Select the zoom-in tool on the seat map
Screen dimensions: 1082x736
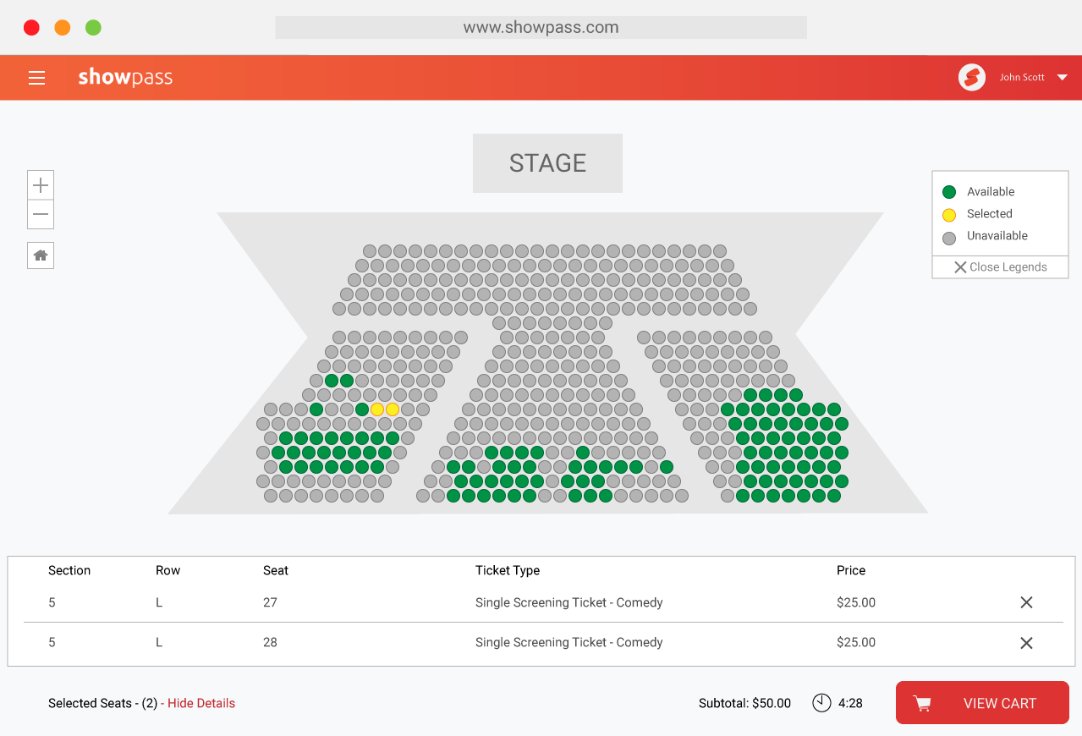click(40, 184)
